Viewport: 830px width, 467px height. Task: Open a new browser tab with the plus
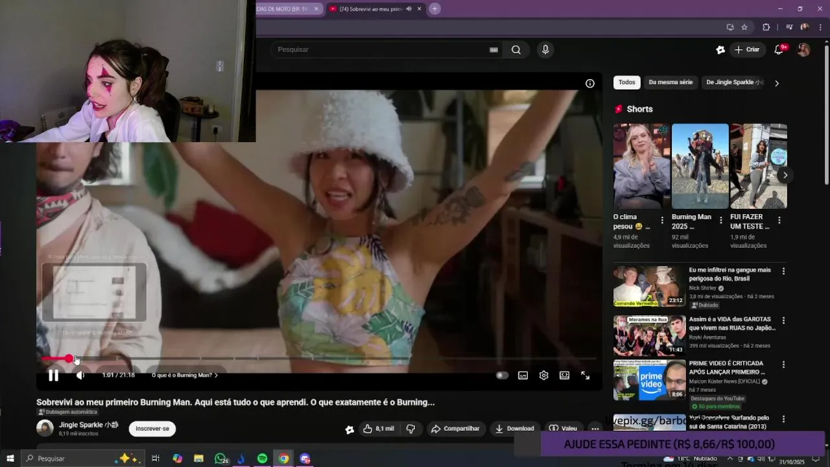[434, 8]
